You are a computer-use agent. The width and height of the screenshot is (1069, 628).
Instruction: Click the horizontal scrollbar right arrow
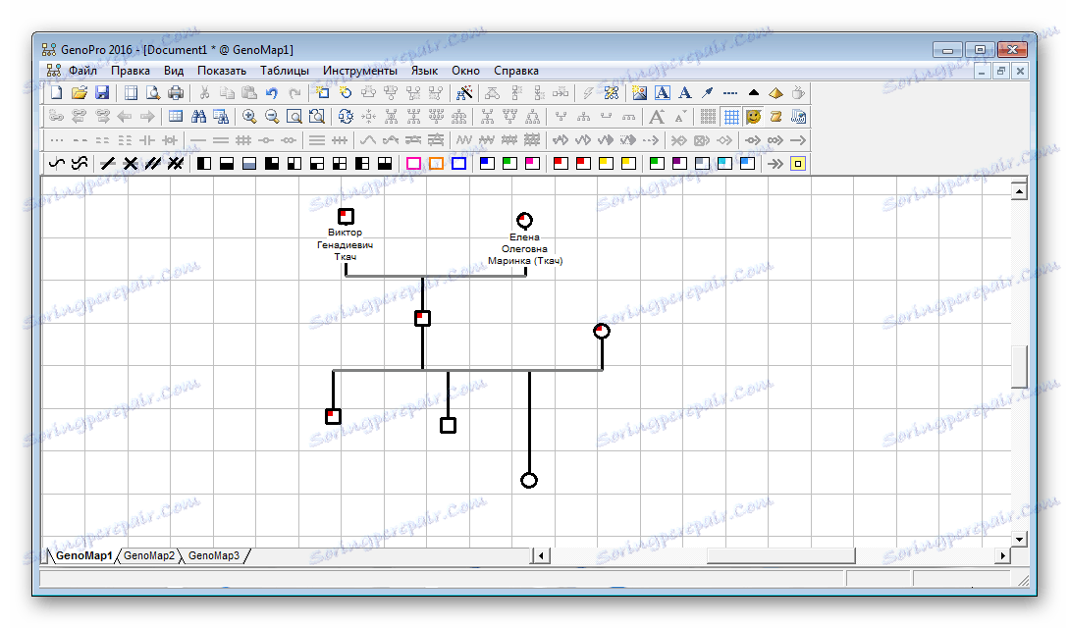pos(1002,555)
